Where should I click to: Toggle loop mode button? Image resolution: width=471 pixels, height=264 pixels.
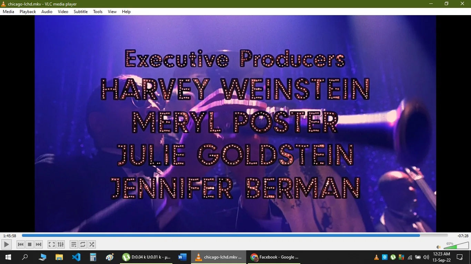pos(83,244)
